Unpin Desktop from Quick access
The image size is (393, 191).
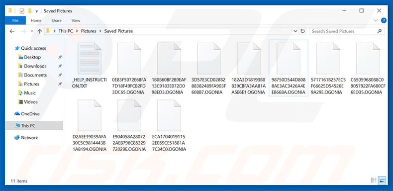pyautogui.click(x=60, y=57)
